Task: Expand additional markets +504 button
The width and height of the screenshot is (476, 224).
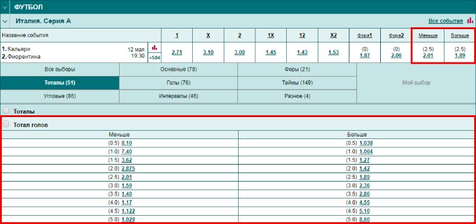Action: (155, 58)
